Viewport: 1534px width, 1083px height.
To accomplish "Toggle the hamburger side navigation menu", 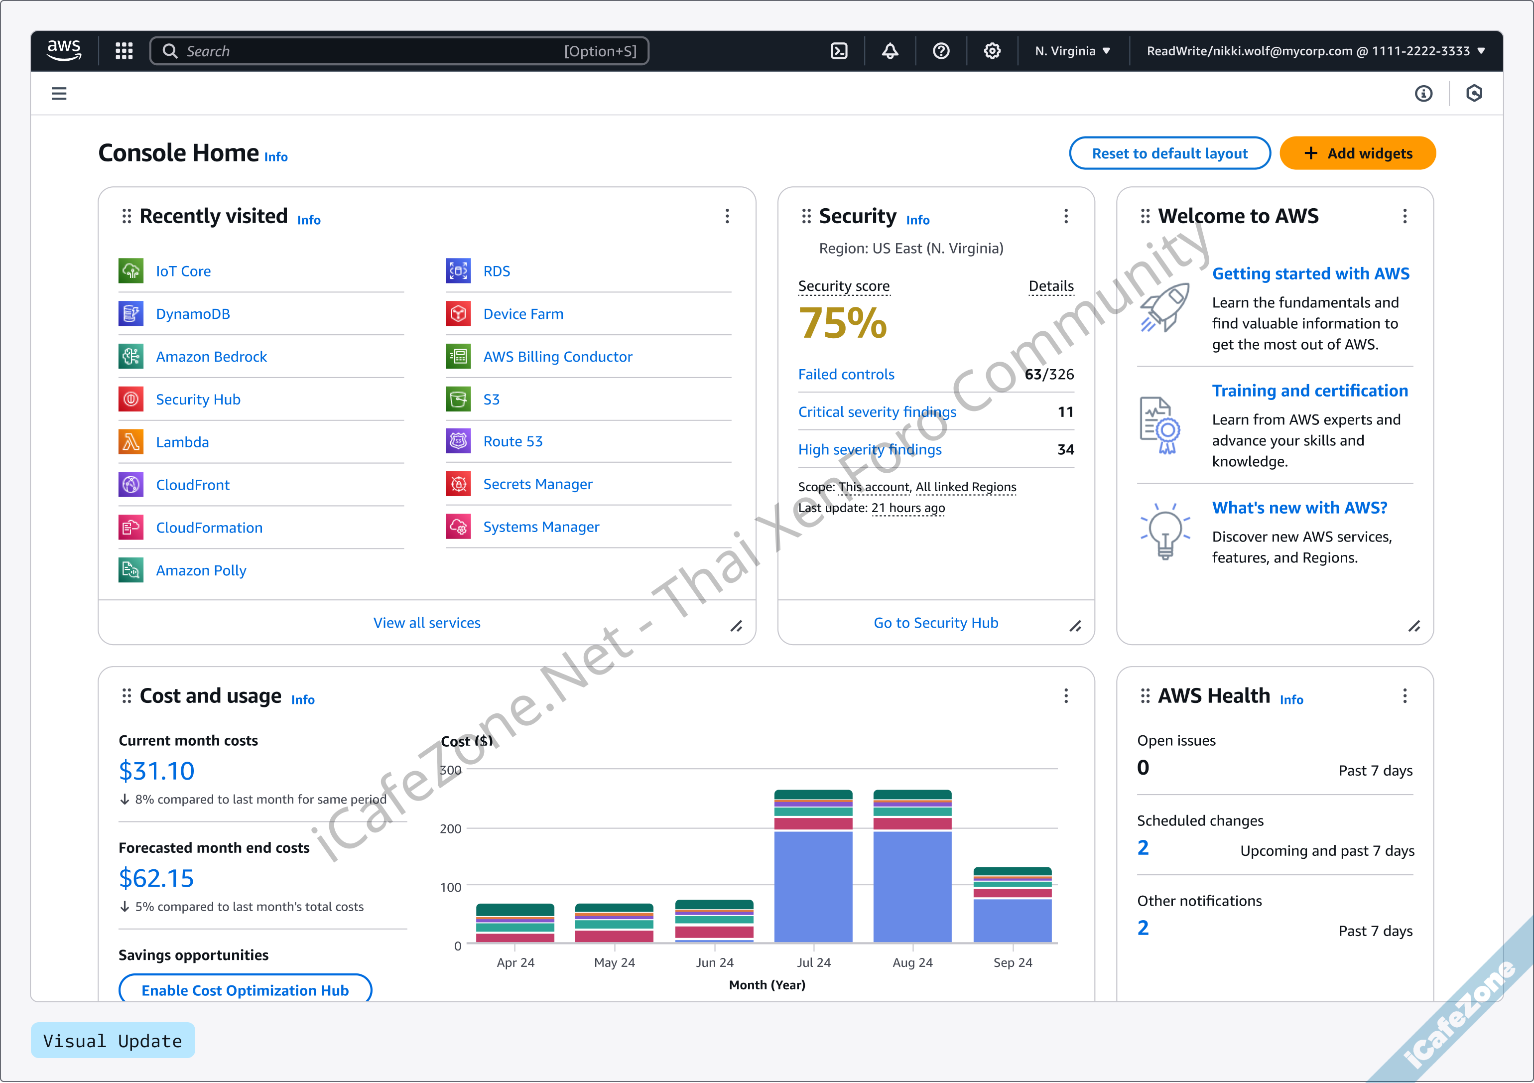I will 59,94.
